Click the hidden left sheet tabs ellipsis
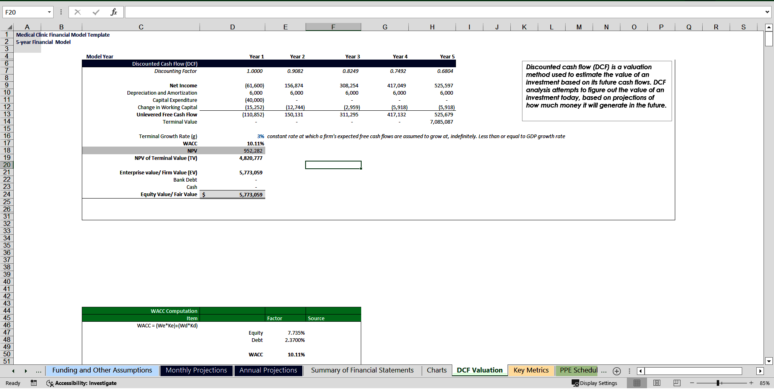The width and height of the screenshot is (774, 389). tap(39, 371)
